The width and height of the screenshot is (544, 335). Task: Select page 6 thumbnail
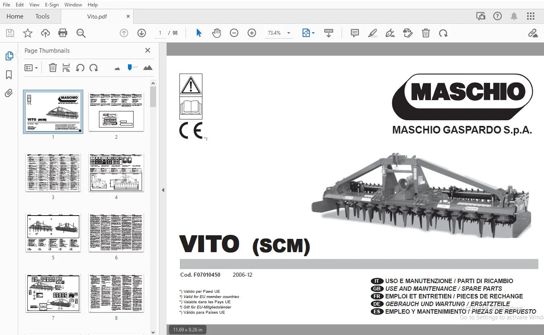[x=116, y=232]
